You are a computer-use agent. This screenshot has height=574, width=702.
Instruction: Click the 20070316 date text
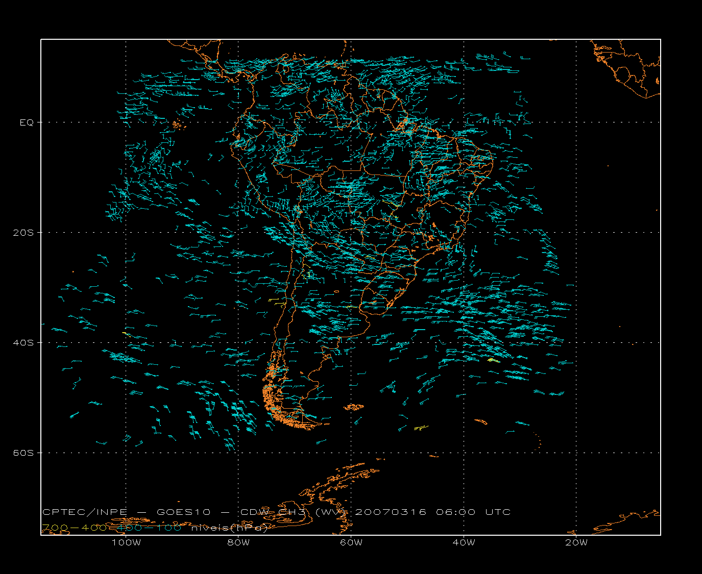391,512
